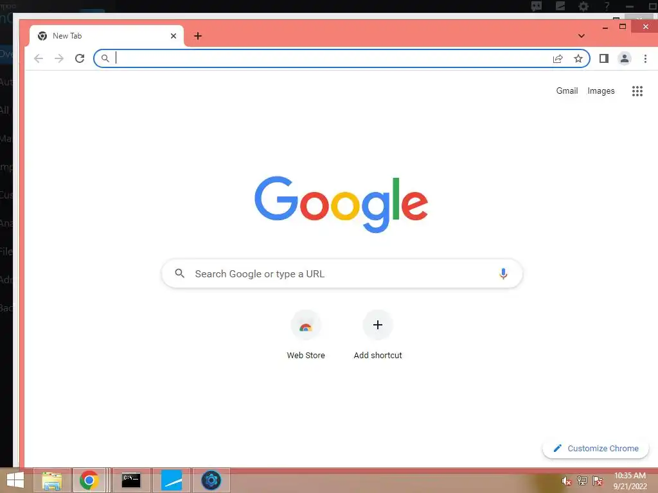Open the side panel icon
Screen dimensions: 658x493
[x=604, y=58]
